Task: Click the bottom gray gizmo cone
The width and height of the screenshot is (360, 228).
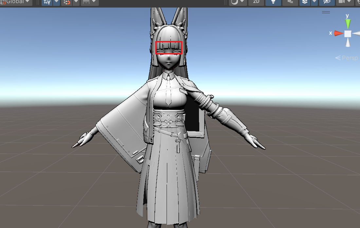Action: pos(348,43)
